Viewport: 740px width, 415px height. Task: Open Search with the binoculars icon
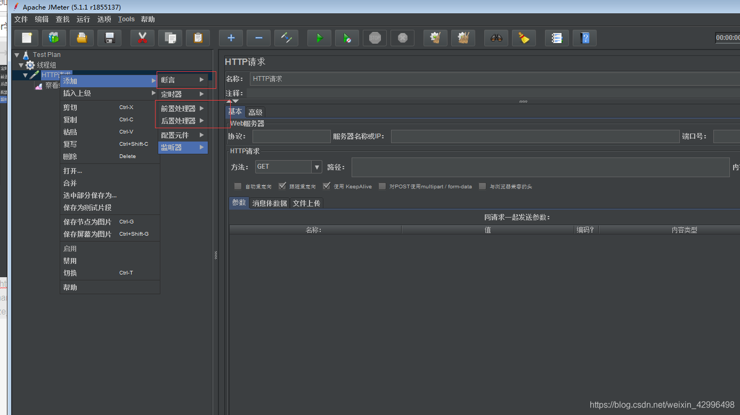click(x=497, y=38)
